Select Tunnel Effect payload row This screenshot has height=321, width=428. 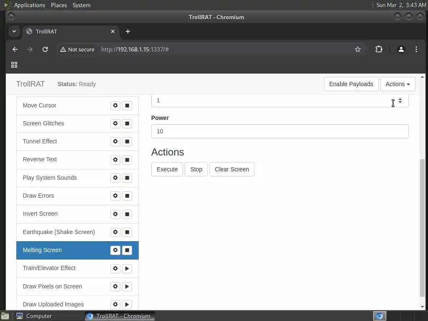coord(77,142)
